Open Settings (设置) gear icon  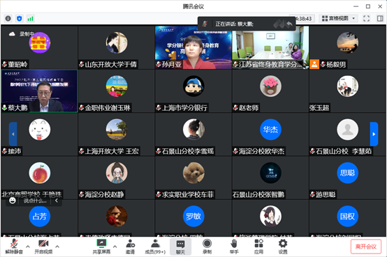click(x=283, y=247)
